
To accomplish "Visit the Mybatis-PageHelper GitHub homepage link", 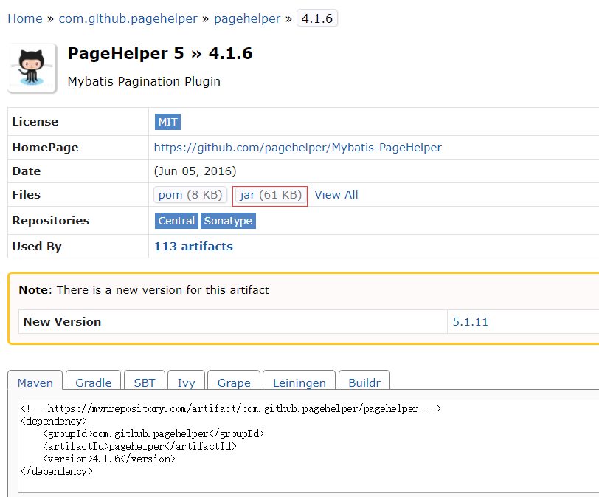I will pos(297,147).
